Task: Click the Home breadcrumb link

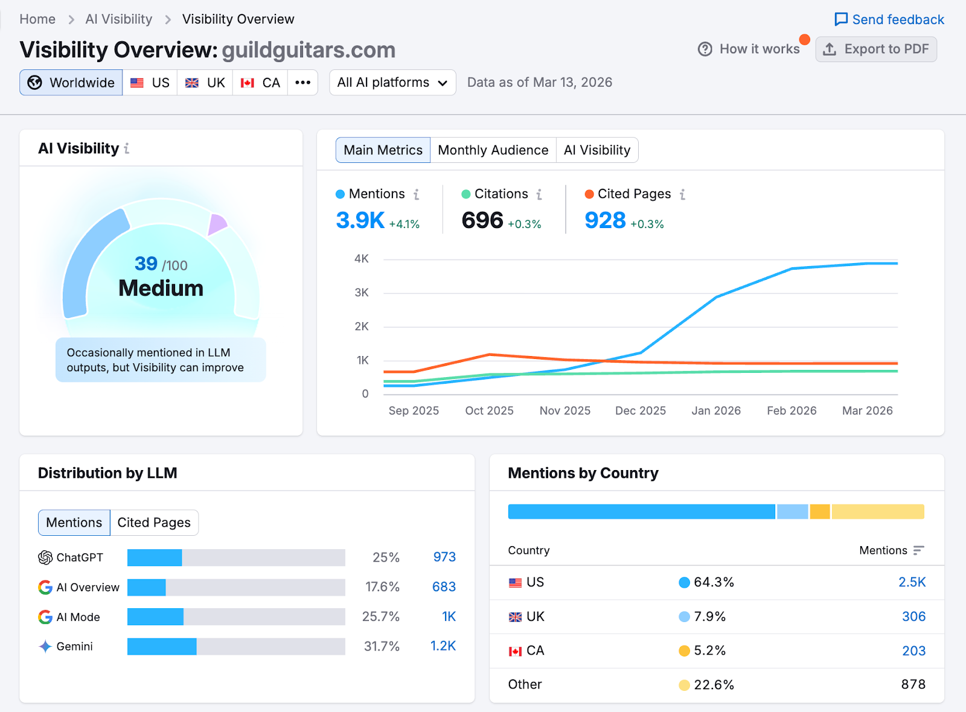Action: (37, 19)
